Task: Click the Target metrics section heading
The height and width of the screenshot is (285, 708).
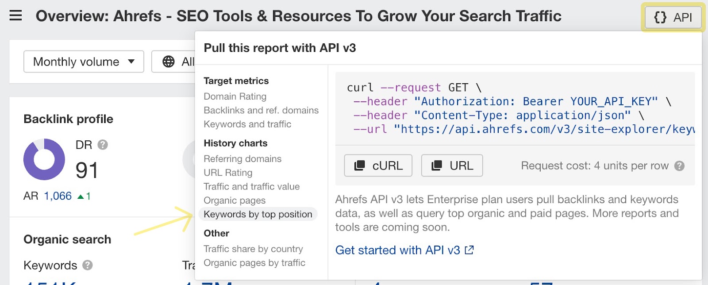Action: click(236, 81)
